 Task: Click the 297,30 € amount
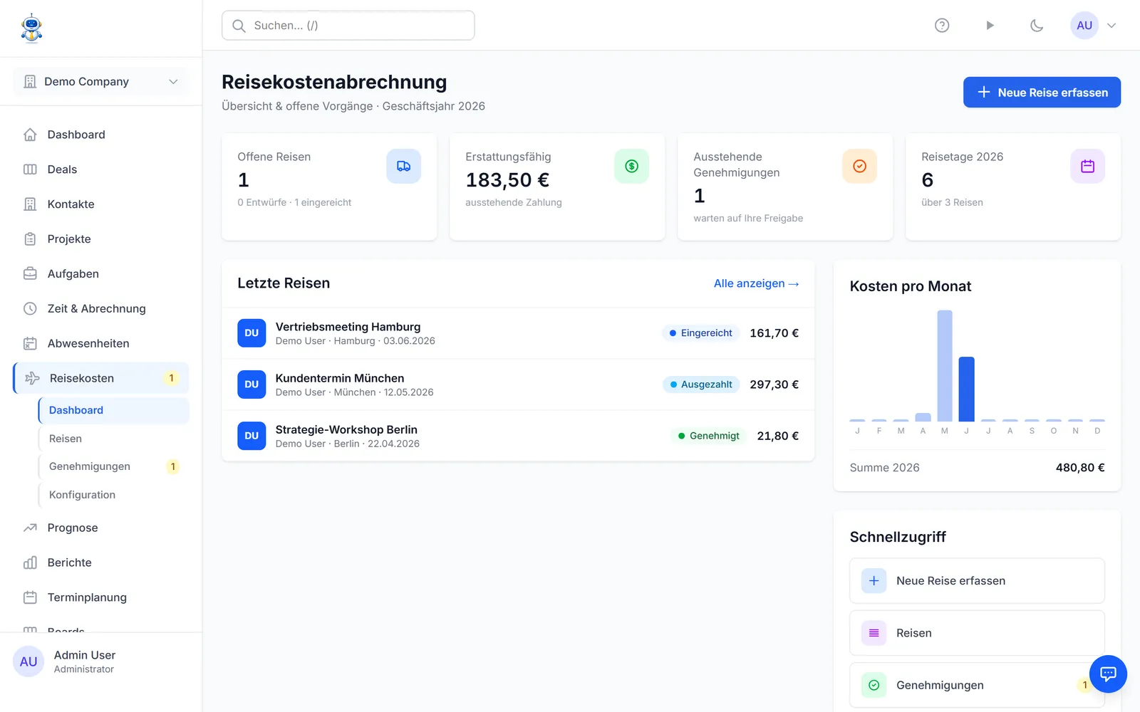click(774, 384)
